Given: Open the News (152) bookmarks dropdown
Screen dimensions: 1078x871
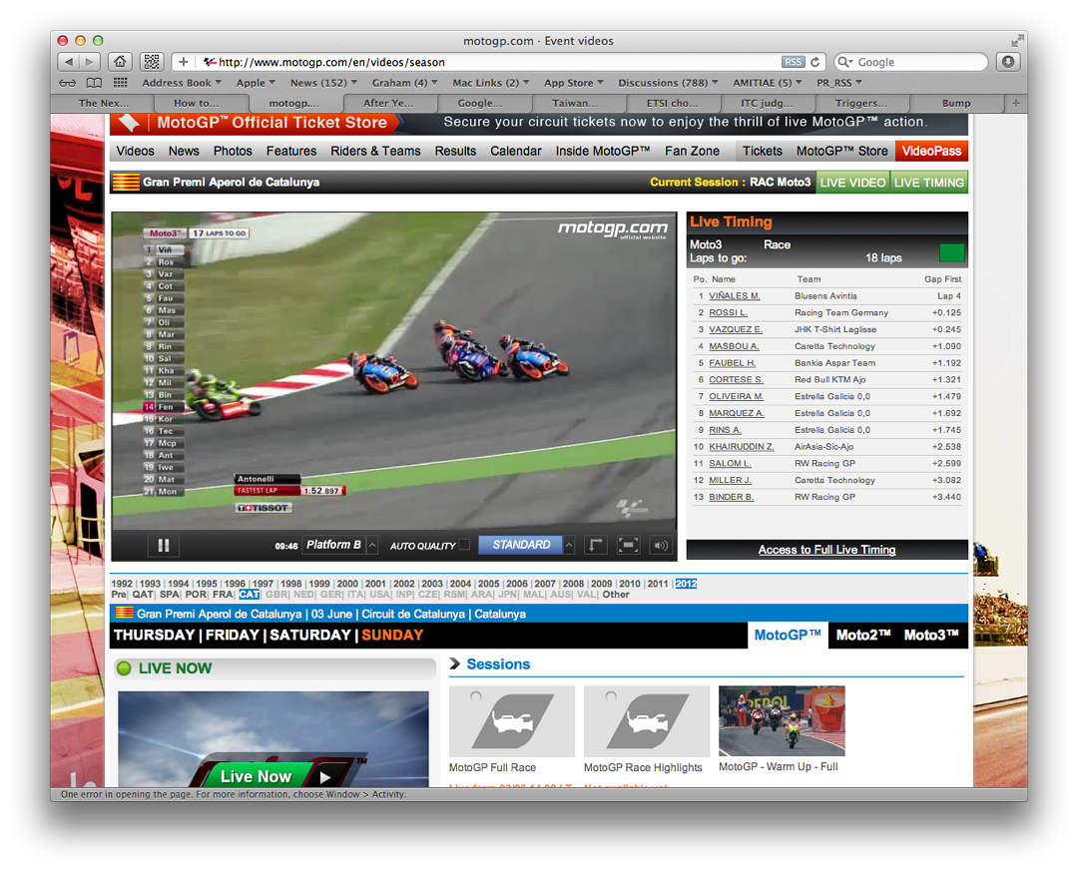Looking at the screenshot, I should [x=323, y=83].
